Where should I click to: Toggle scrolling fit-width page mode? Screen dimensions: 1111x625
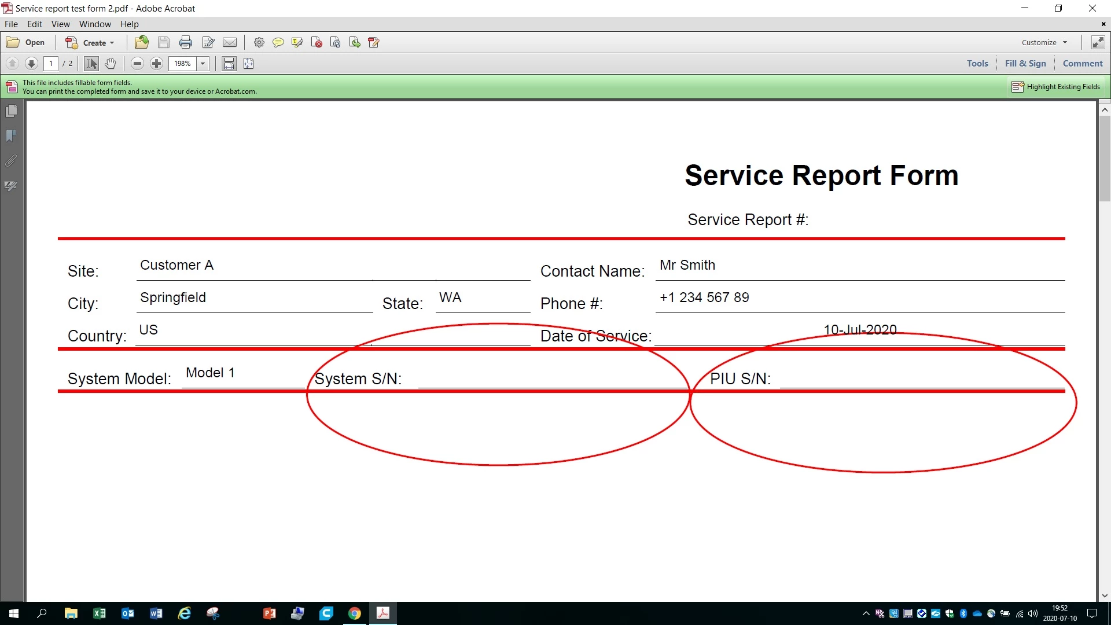coord(229,64)
